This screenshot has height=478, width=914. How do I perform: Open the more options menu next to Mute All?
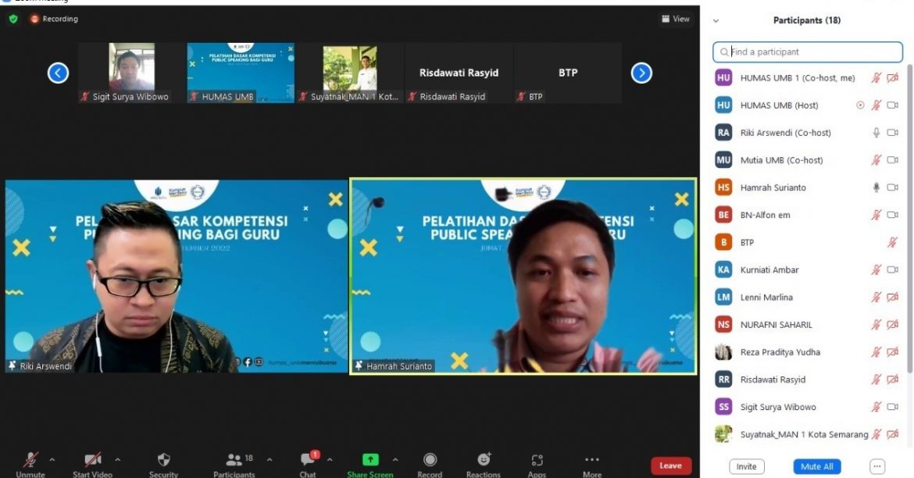879,466
